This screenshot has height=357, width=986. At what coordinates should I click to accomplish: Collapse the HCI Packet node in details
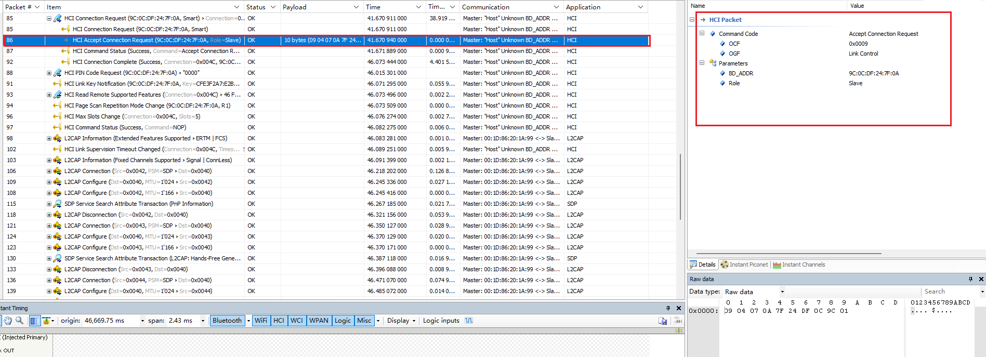click(x=692, y=20)
